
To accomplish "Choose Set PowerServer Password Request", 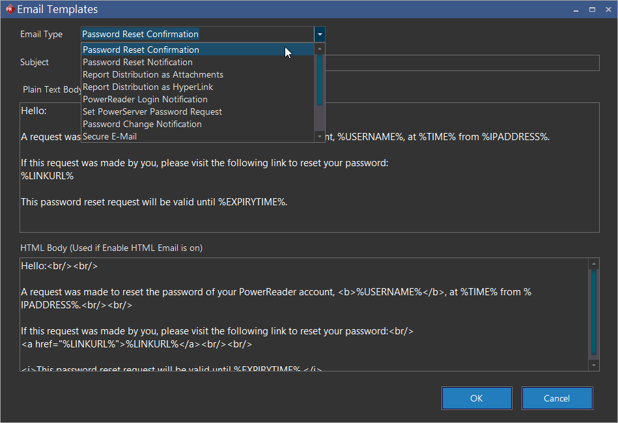I will (152, 111).
